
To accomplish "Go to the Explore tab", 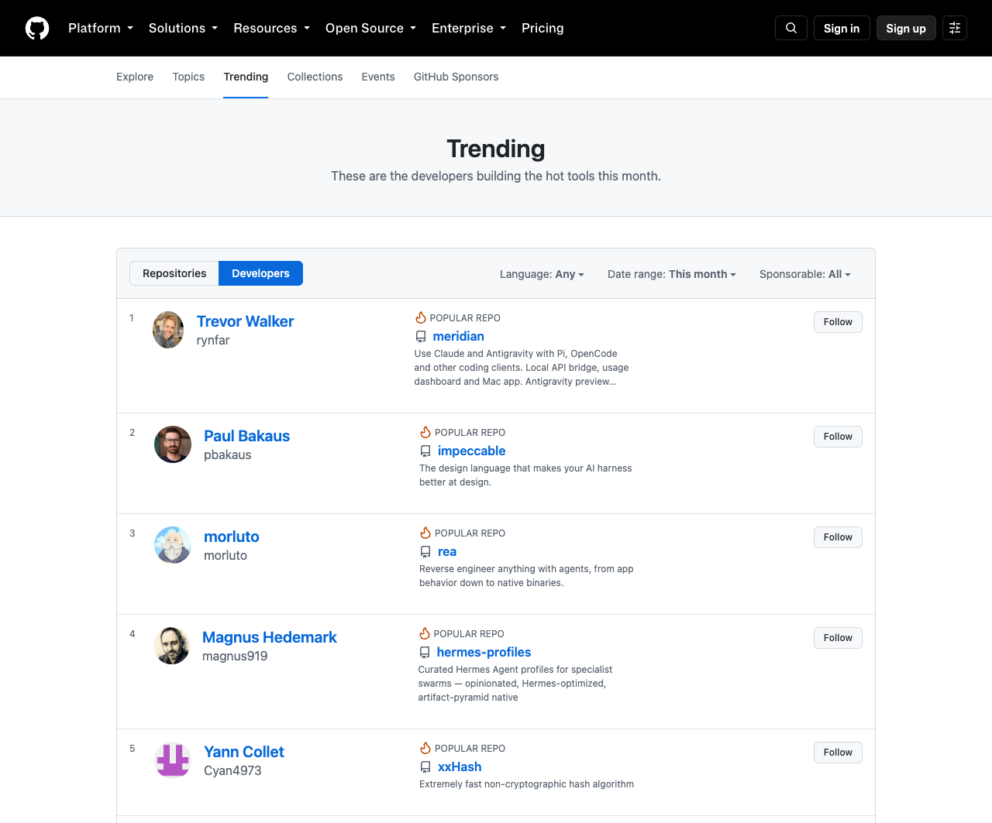I will [135, 77].
